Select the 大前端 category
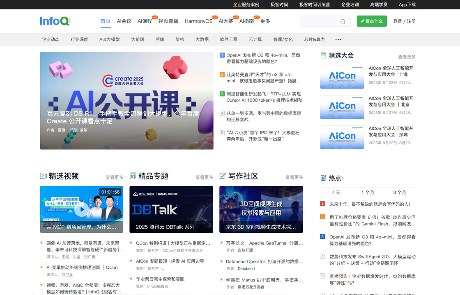The image size is (460, 295). (x=137, y=39)
